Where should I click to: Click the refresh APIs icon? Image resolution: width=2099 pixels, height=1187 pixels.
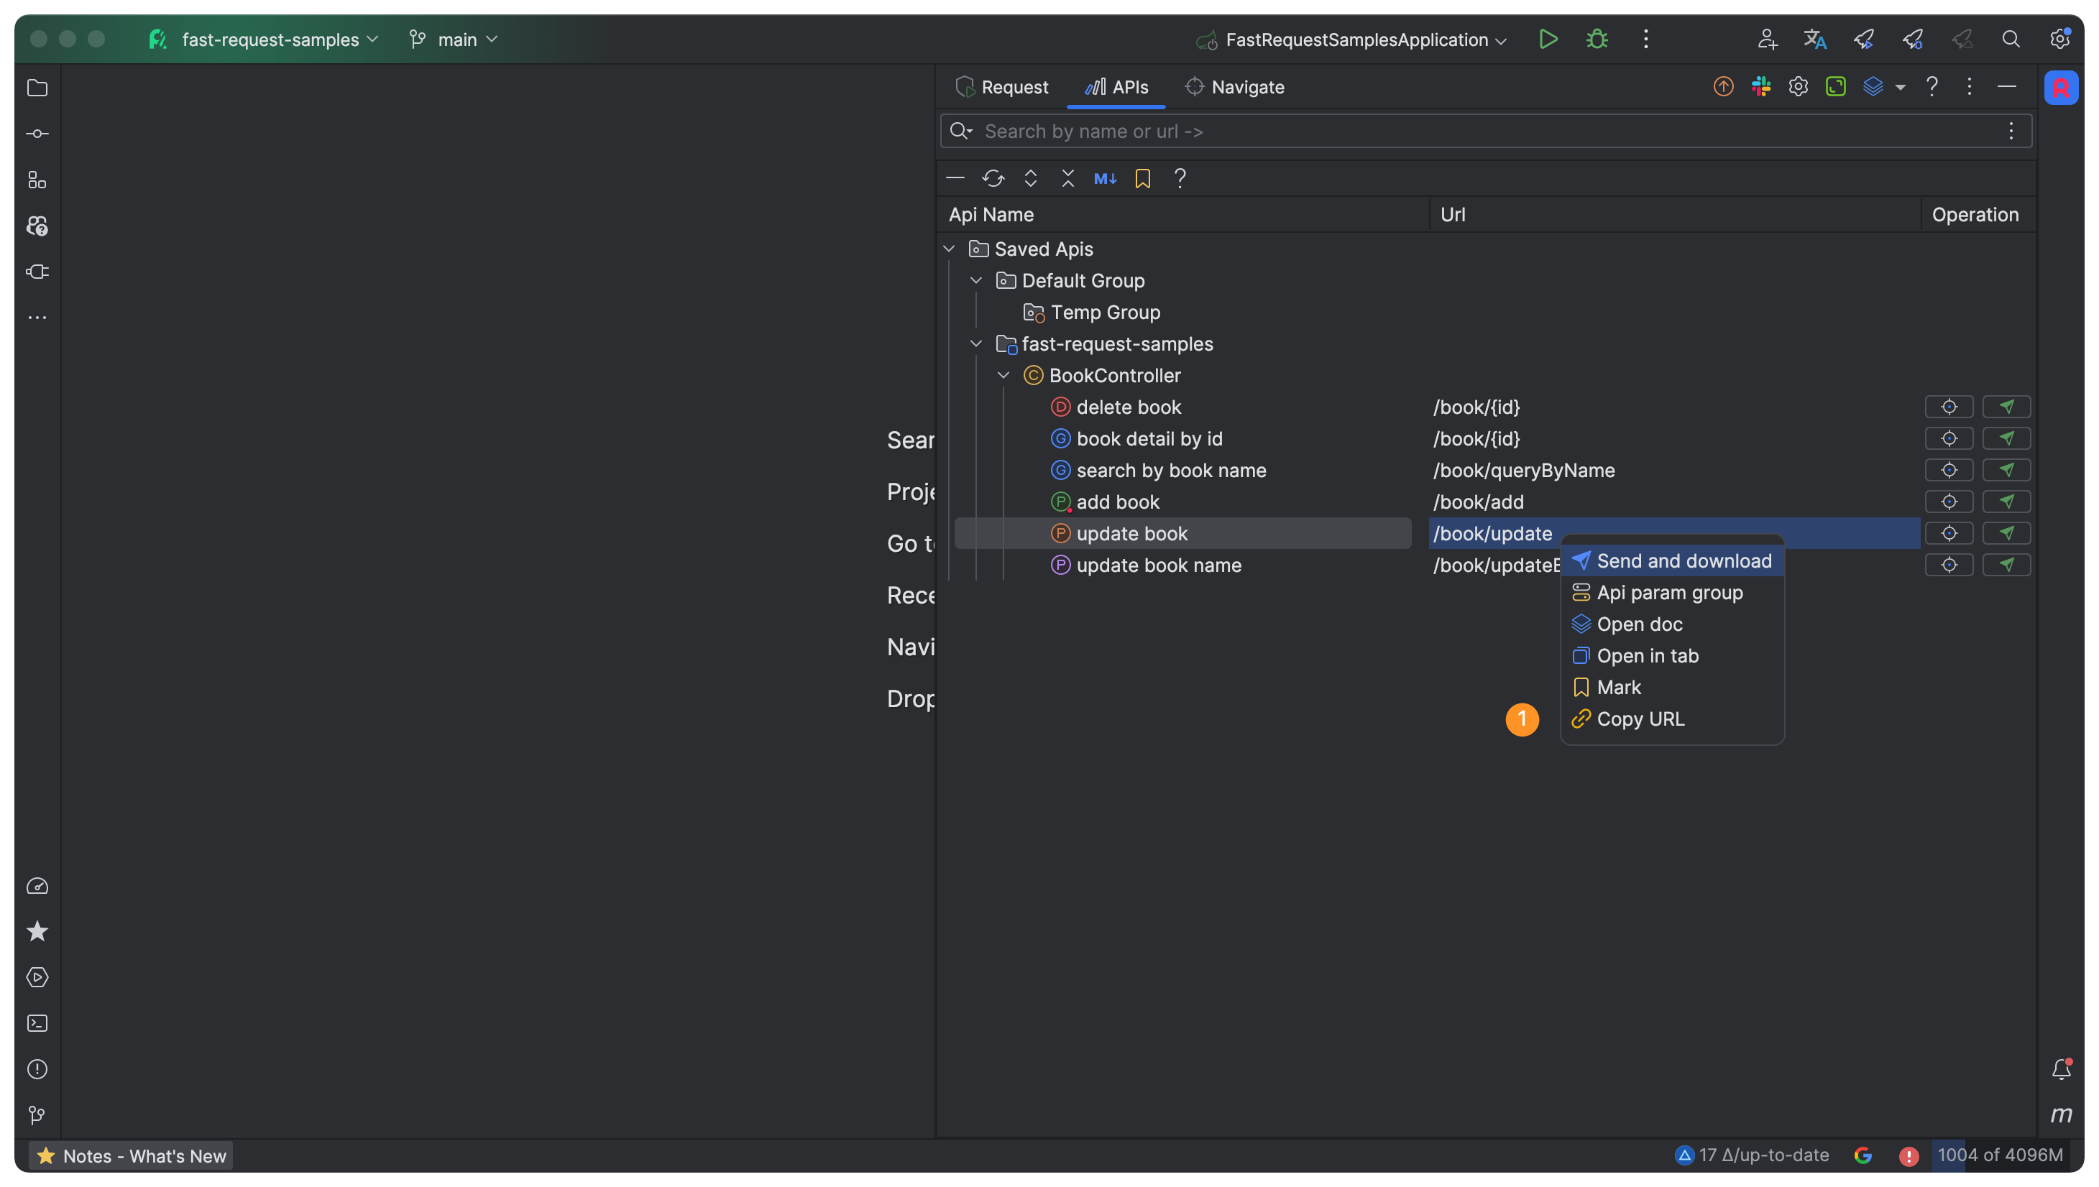tap(993, 178)
